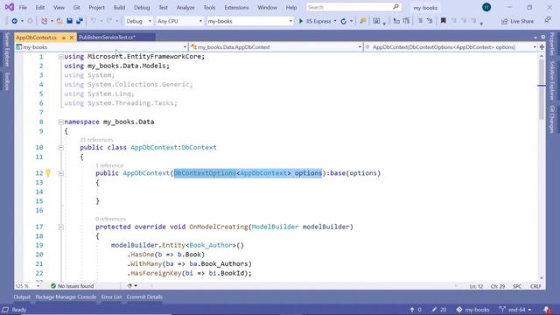
Task: Open the Commit Details tab
Action: click(x=144, y=297)
